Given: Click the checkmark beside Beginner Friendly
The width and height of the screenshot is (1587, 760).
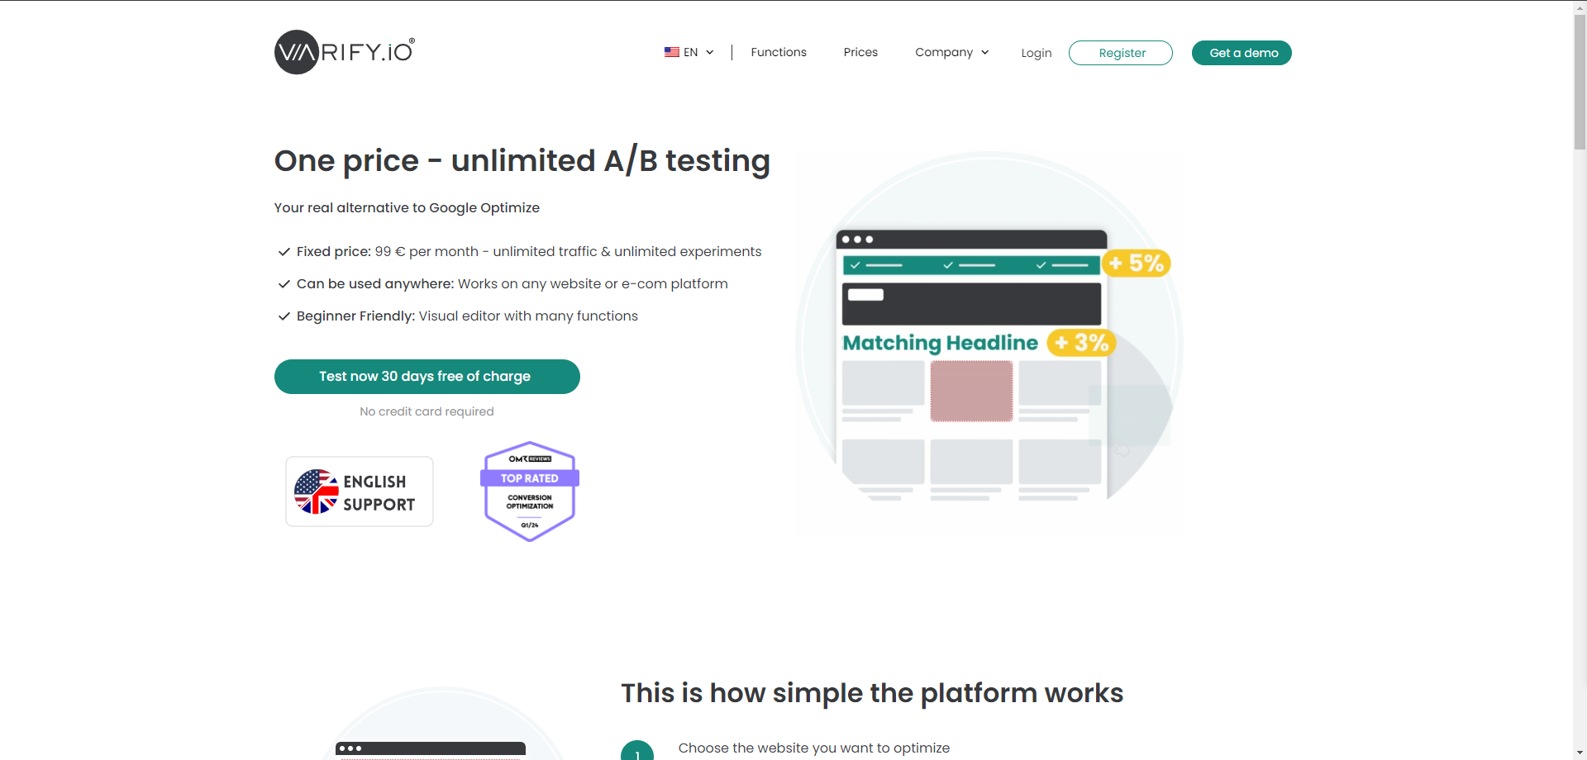Looking at the screenshot, I should (284, 316).
